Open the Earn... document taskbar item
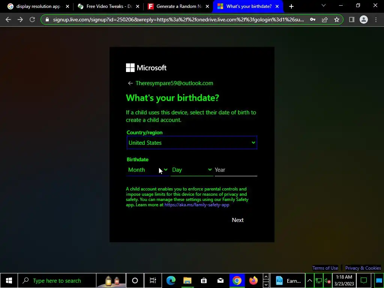Screen dimensions: 384x288 288,280
